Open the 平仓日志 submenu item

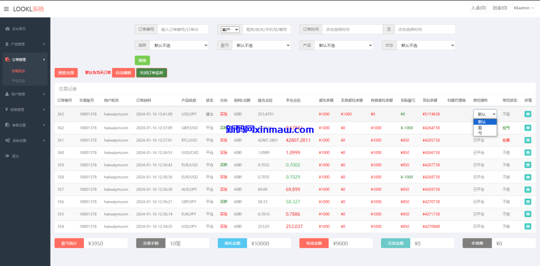click(x=18, y=81)
